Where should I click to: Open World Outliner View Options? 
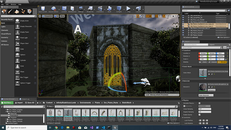point(223,38)
